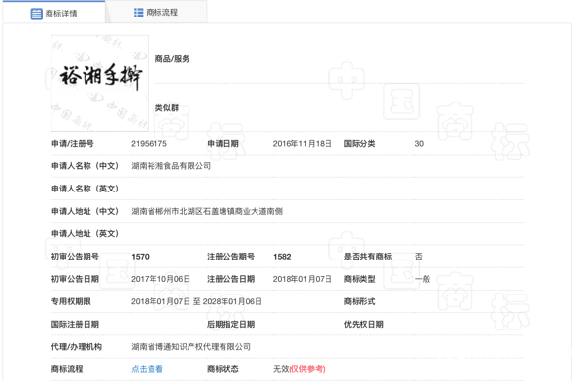Click the red (仅供参考) note
Image resolution: width=583 pixels, height=381 pixels.
pyautogui.click(x=307, y=369)
